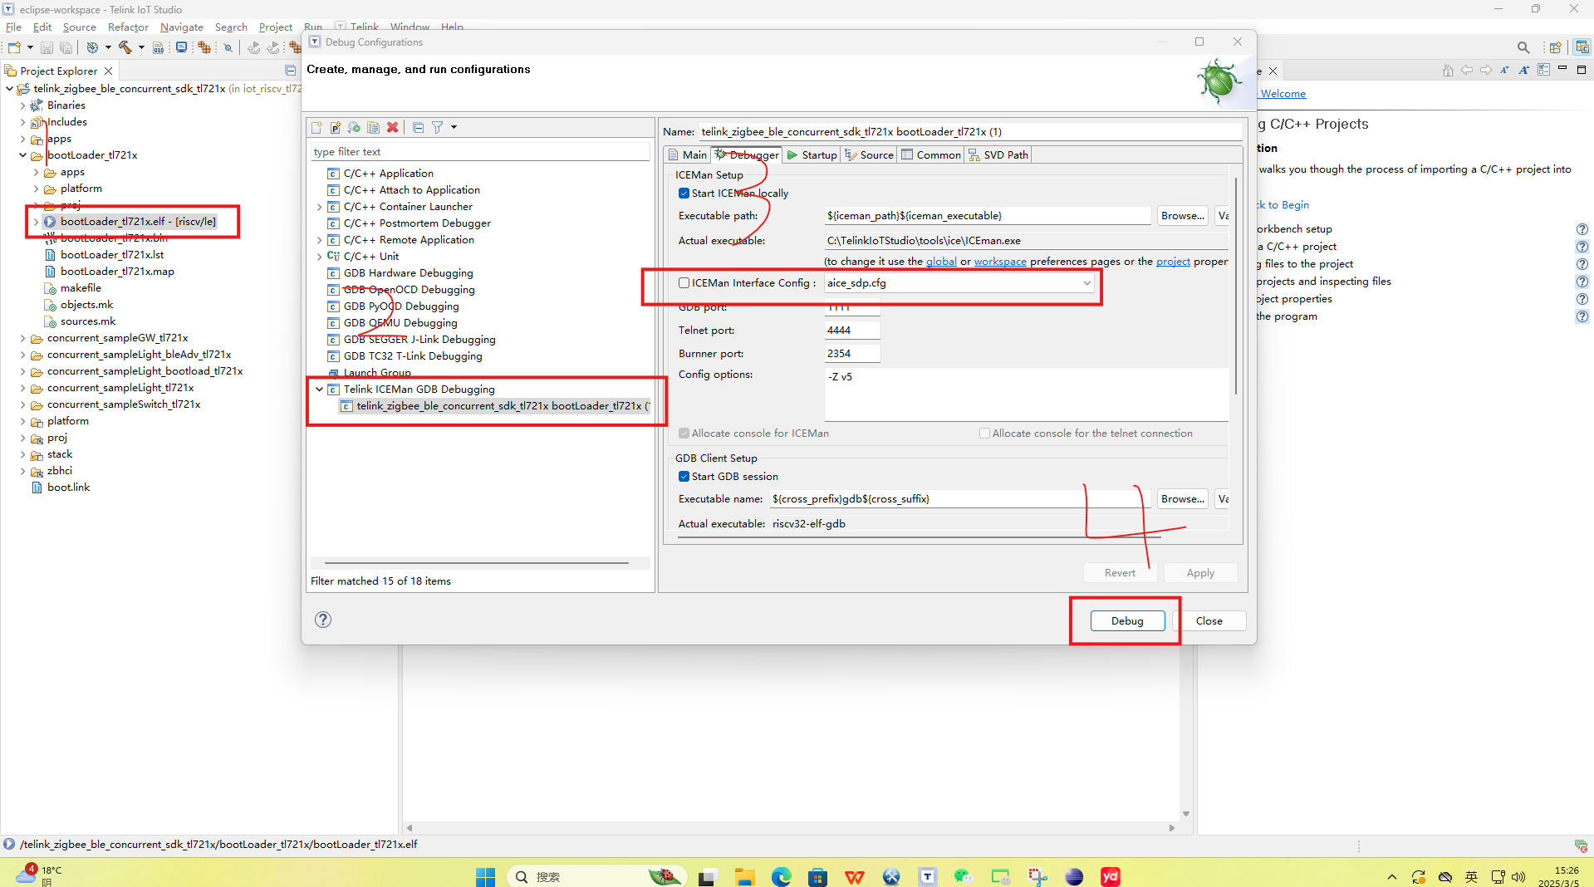Expand the Binaries node in Project Explorer
Screen dimensions: 1594x887
[x=22, y=105]
